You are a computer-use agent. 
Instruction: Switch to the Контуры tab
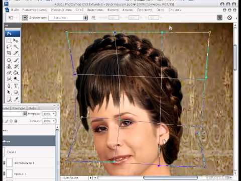[19, 108]
